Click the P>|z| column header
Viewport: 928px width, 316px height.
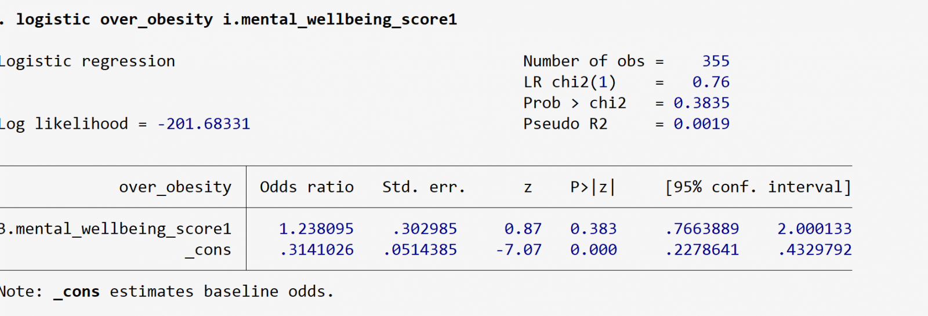click(x=592, y=187)
